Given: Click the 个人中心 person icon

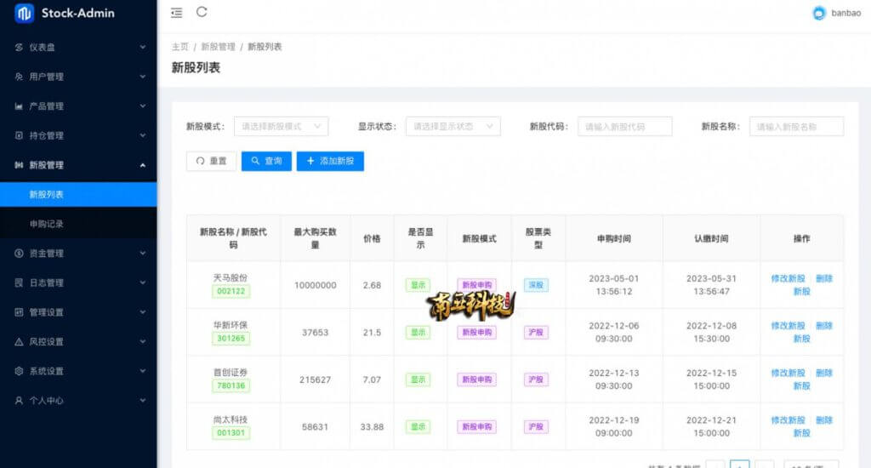Looking at the screenshot, I should click(19, 401).
